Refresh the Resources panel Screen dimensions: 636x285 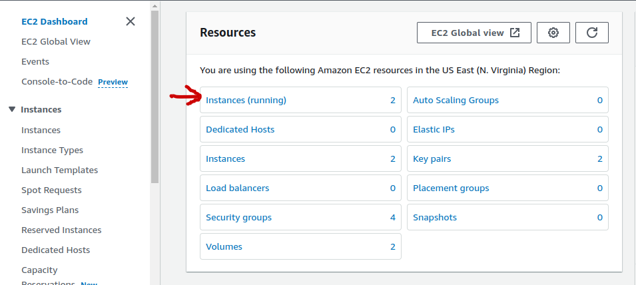click(x=592, y=33)
